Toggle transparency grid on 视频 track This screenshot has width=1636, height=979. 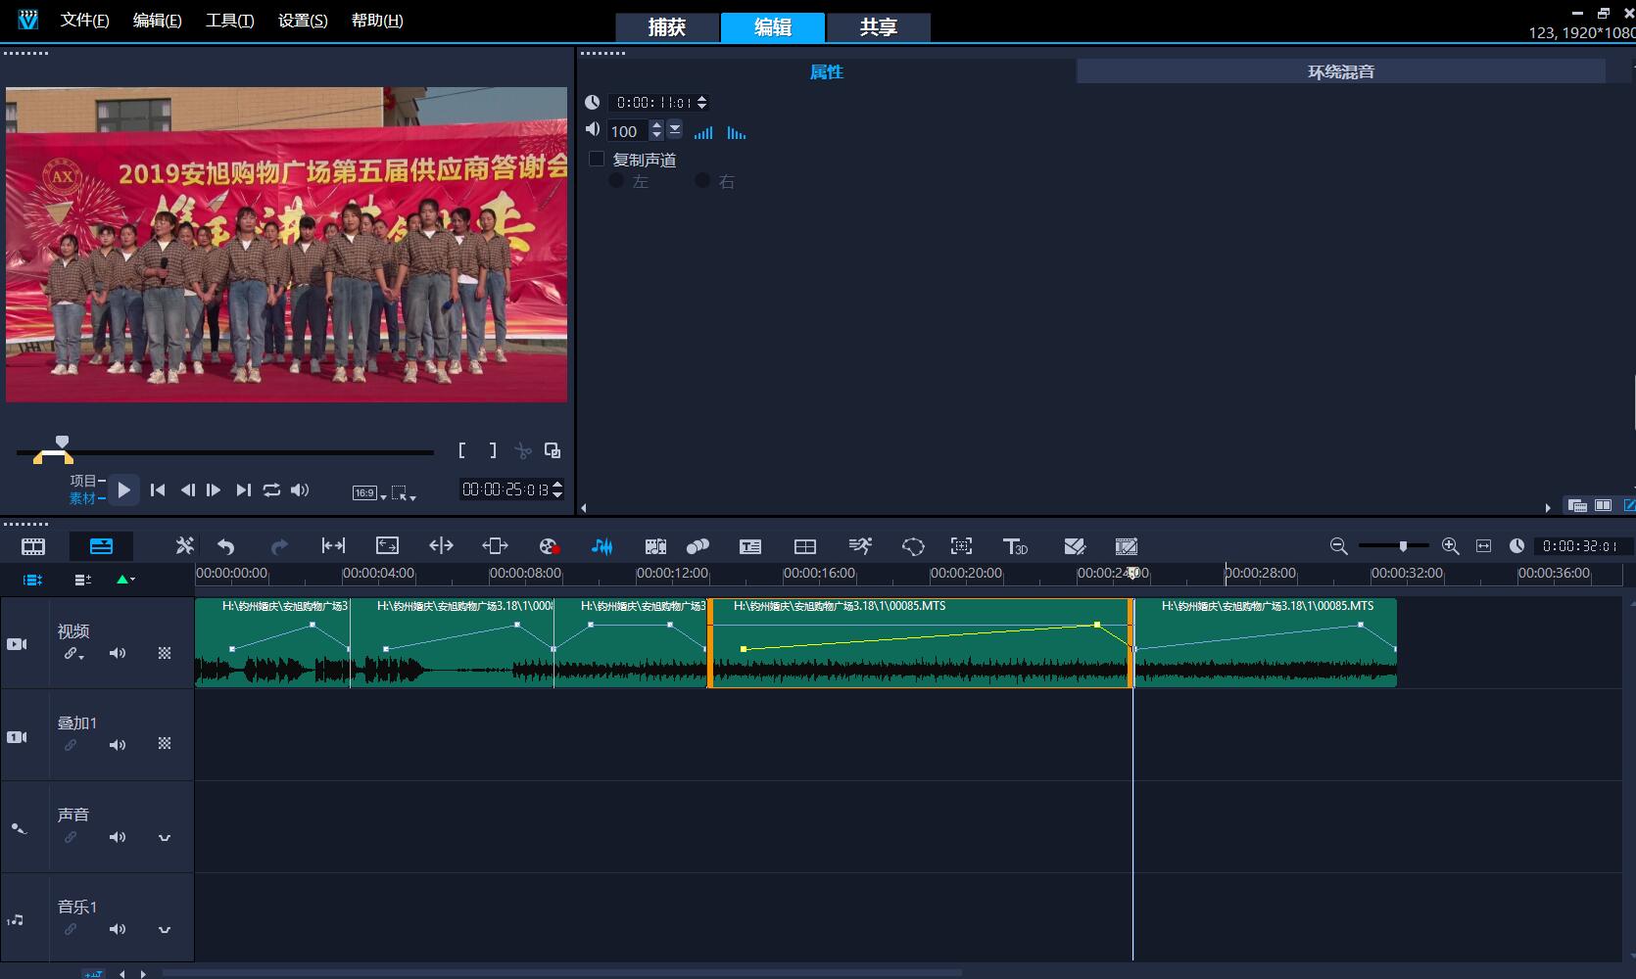[x=165, y=653]
